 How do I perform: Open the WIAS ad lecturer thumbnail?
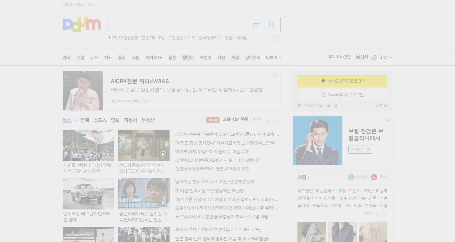(x=83, y=91)
